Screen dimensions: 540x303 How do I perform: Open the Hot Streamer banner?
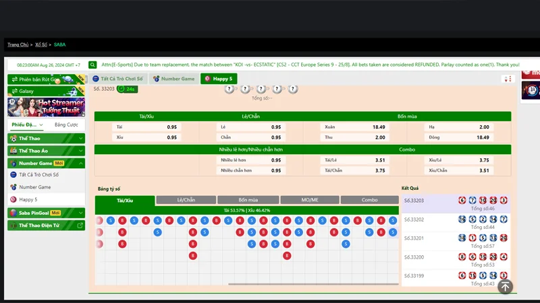[46, 107]
